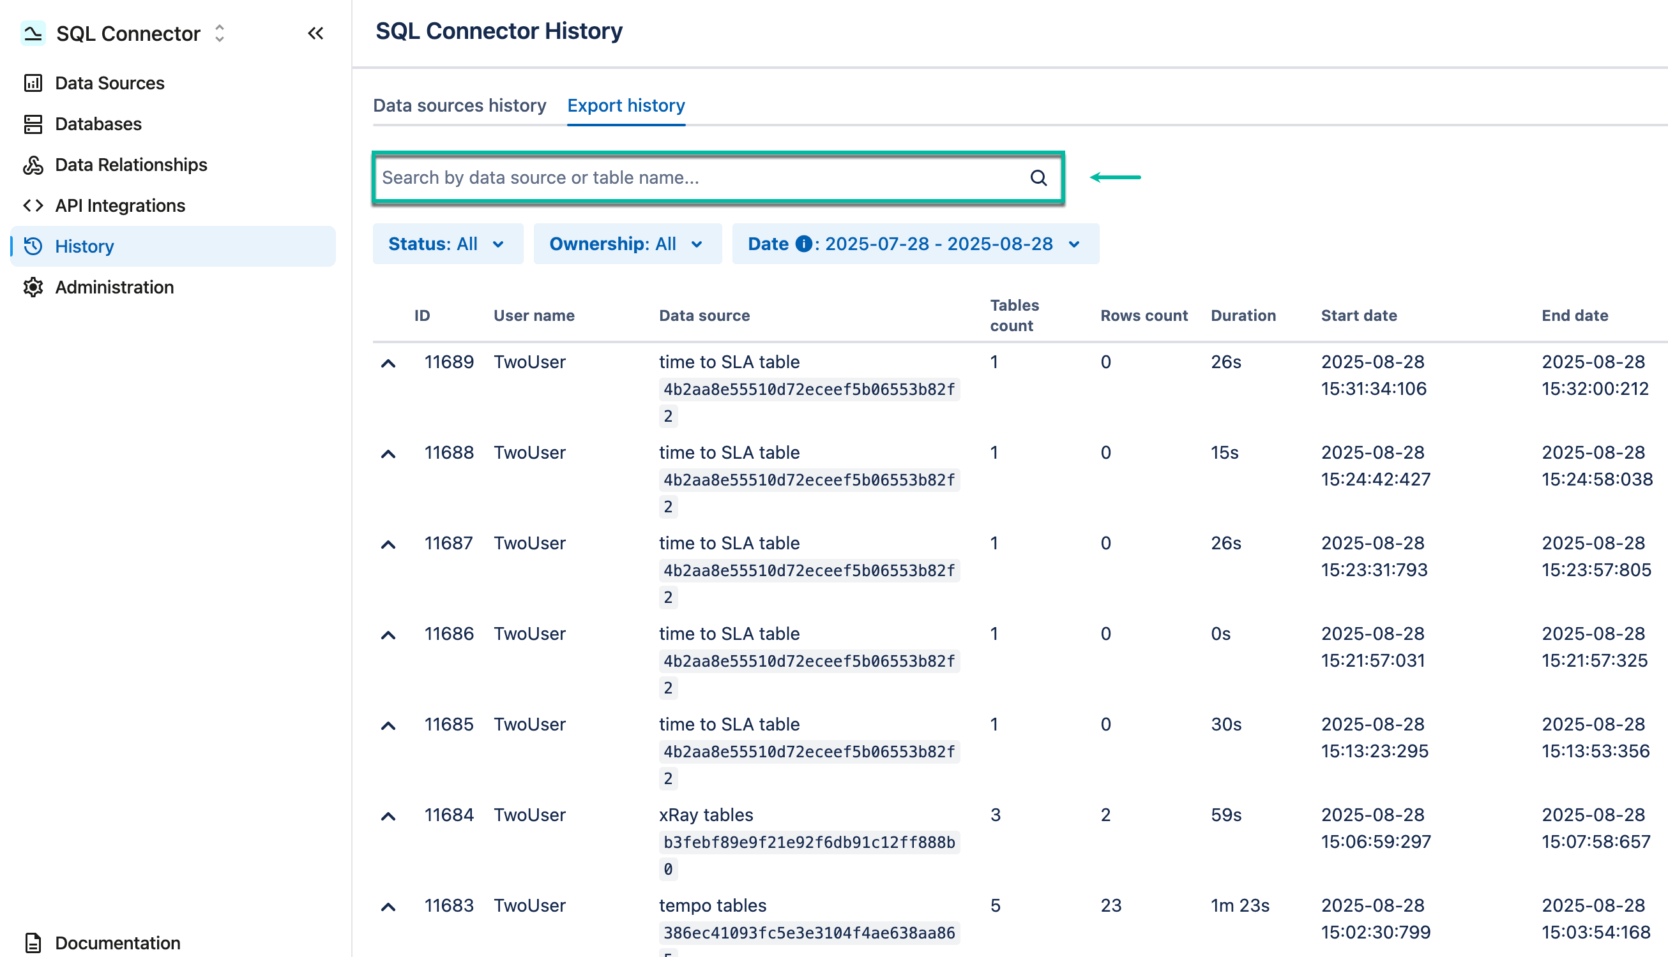Image resolution: width=1668 pixels, height=957 pixels.
Task: Click the search magnifier icon
Action: (1038, 177)
